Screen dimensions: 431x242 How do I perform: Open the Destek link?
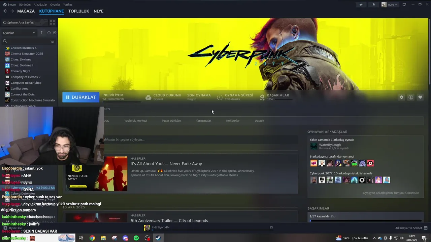pos(259,121)
